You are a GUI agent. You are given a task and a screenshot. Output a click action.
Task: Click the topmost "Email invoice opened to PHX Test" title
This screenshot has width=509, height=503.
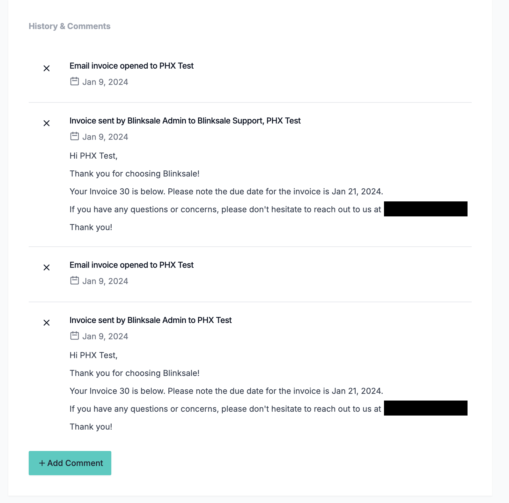click(x=131, y=66)
